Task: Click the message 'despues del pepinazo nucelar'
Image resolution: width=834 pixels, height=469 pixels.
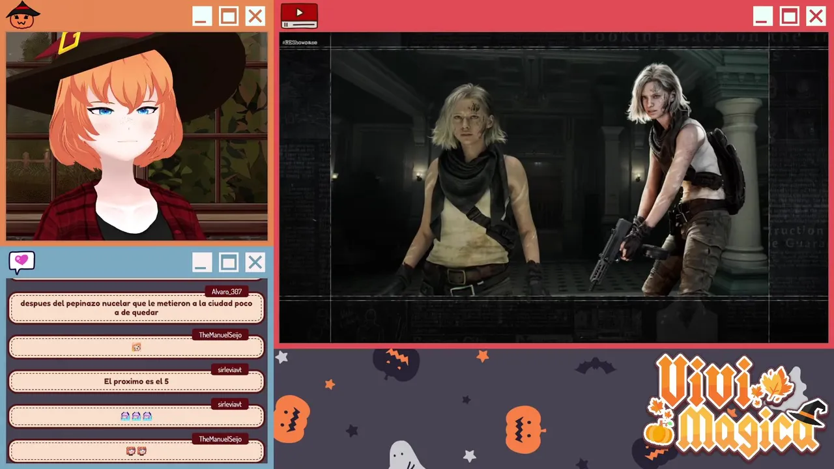Action: pos(136,307)
